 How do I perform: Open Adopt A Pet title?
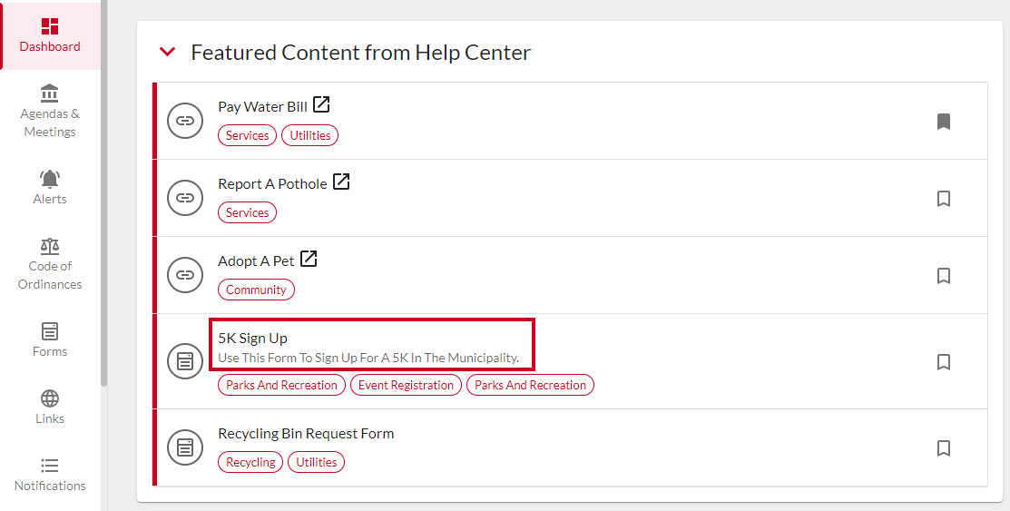256,261
